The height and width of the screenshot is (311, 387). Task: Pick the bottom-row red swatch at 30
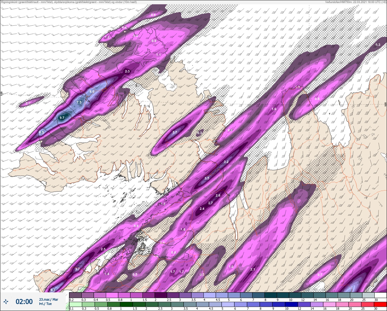380,304
